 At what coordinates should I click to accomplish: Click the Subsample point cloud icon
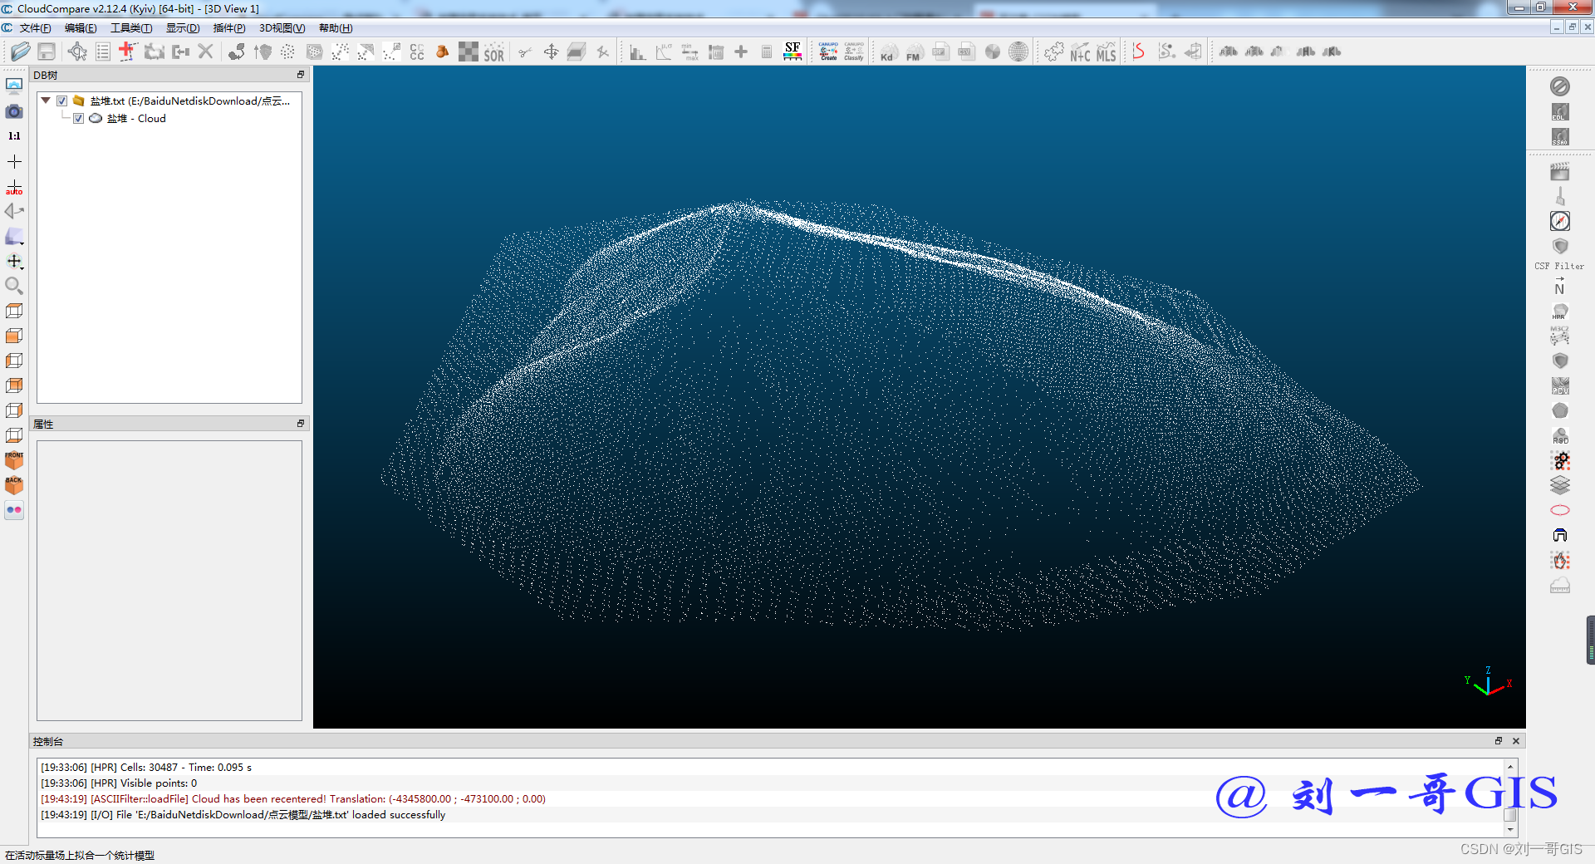(287, 52)
